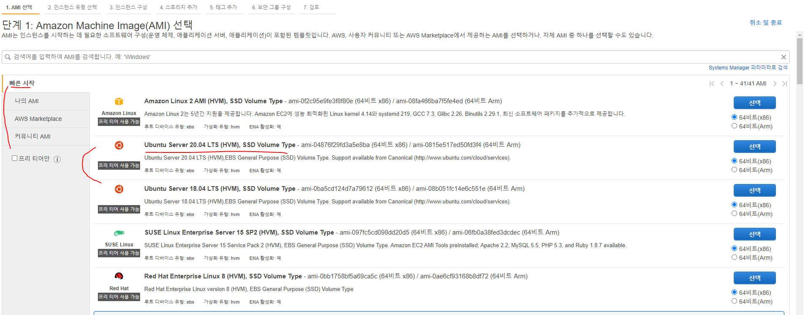Select 64-bit Arm for SUSE Linux
The height and width of the screenshot is (315, 808).
click(x=734, y=257)
